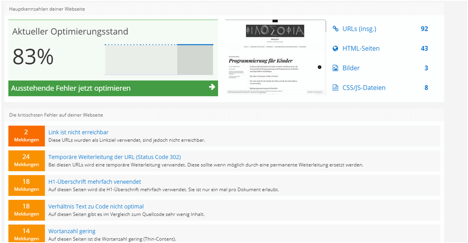Open Verhältnis Text zu Code nicht optimal
The height and width of the screenshot is (243, 468).
point(96,206)
